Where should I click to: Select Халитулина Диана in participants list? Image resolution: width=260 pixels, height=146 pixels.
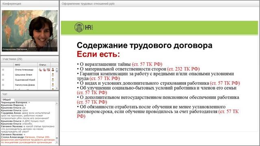pos(25,85)
